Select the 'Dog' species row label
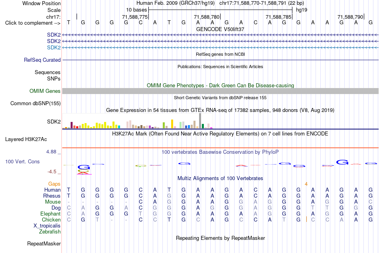Screen dimensions: 379x253 tap(56, 208)
